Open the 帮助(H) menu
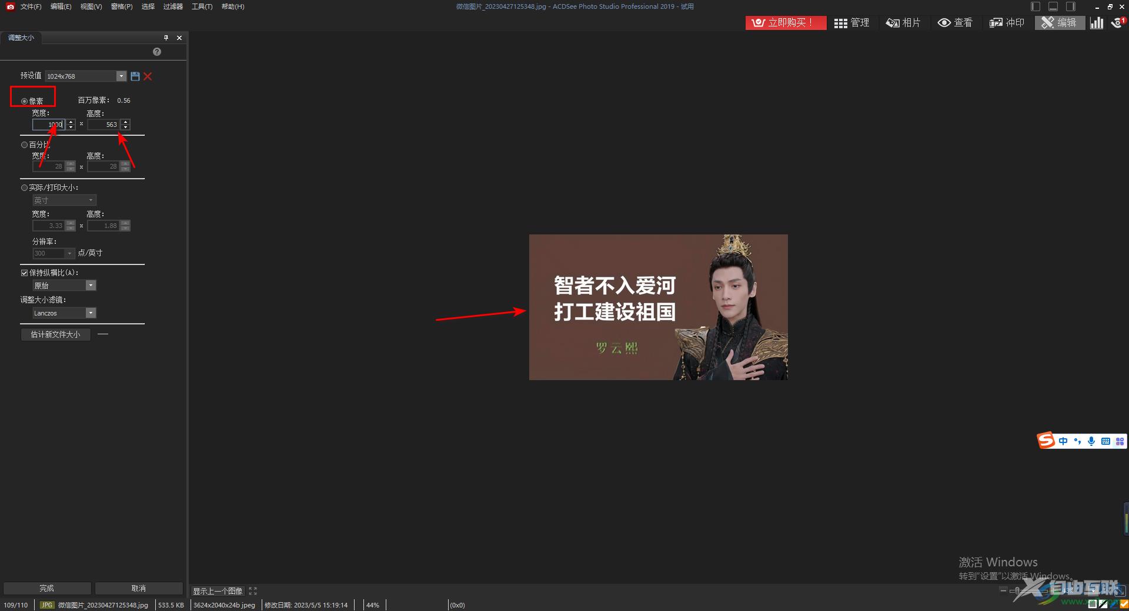1129x611 pixels. pos(233,6)
